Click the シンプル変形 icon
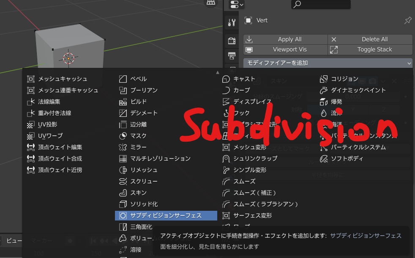This screenshot has width=415, height=258. [226, 170]
